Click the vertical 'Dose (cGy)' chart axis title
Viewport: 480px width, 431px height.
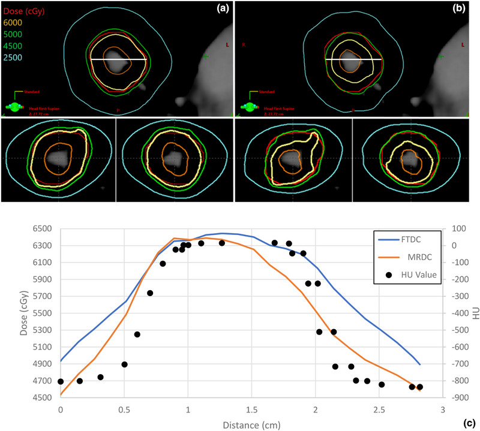tap(23, 313)
